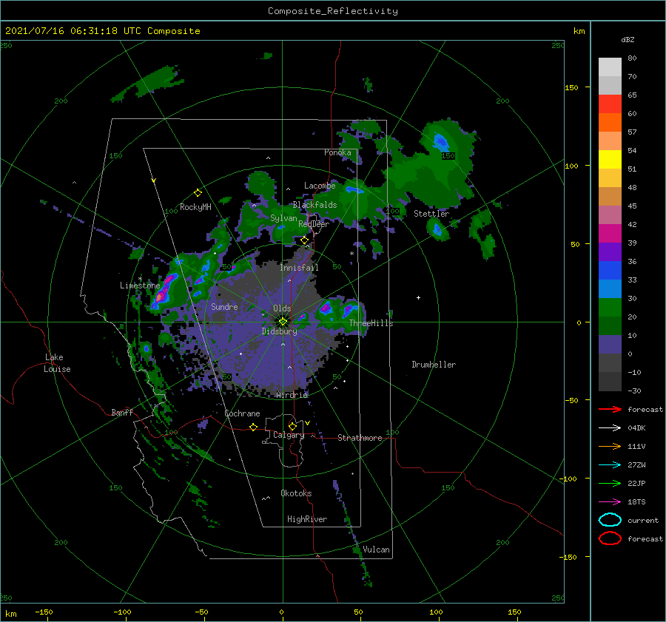
Task: Select the magenta 18TS arrow legend icon
Action: click(610, 502)
